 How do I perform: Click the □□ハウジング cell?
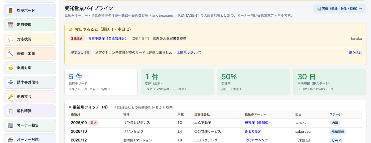[206, 140]
